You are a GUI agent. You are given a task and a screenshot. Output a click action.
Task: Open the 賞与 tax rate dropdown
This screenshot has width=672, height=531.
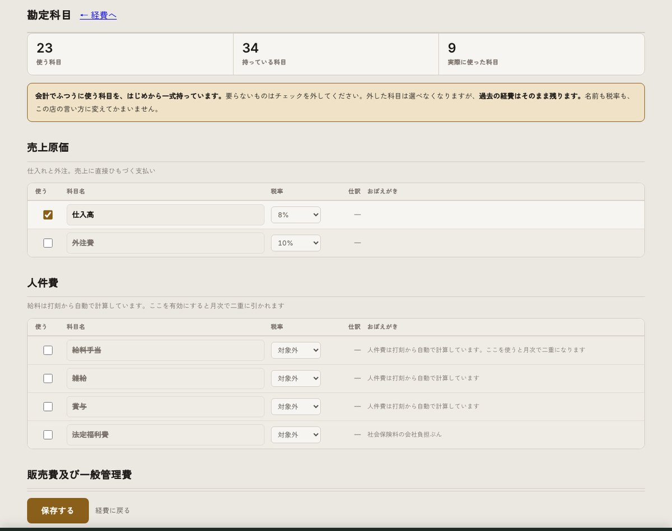click(296, 407)
